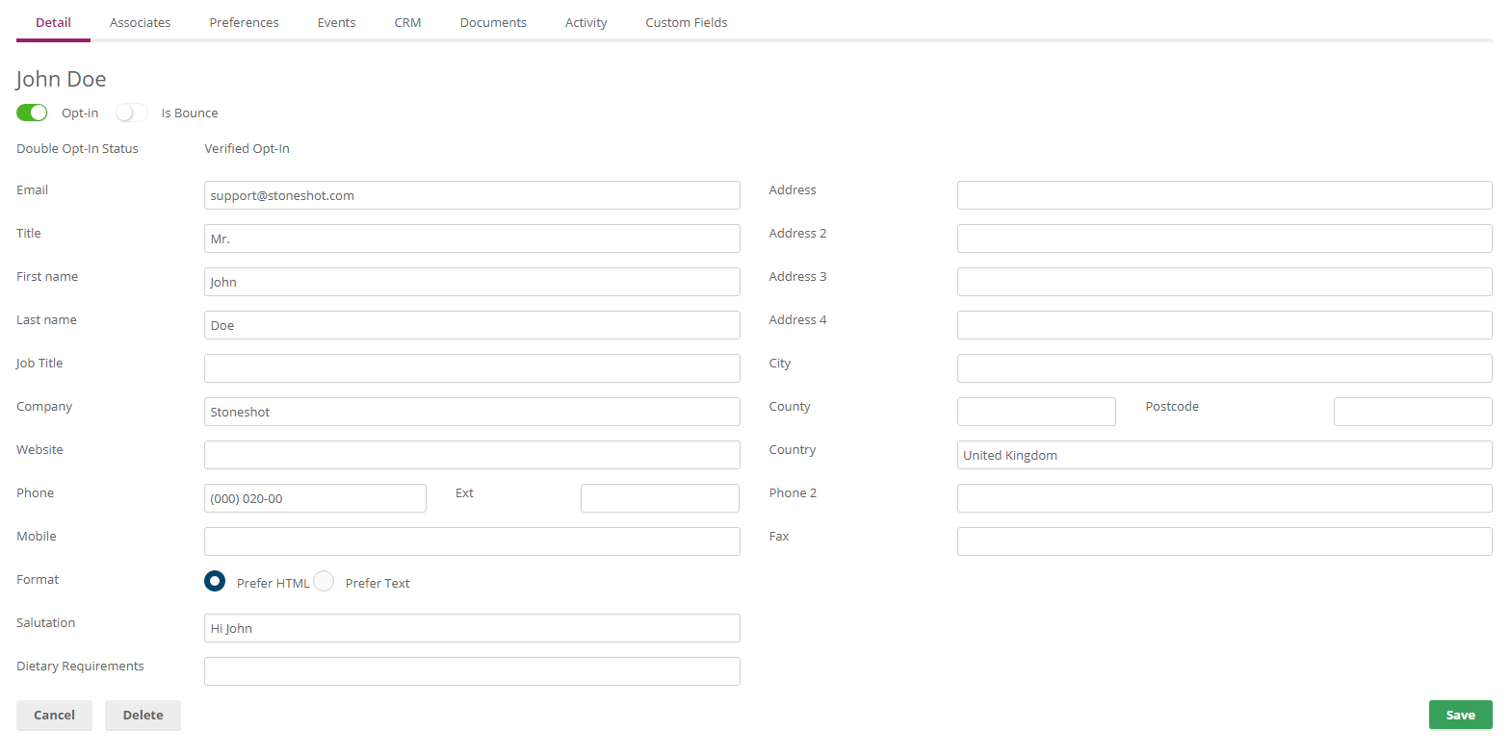
Task: Click the County input field
Action: click(1036, 412)
